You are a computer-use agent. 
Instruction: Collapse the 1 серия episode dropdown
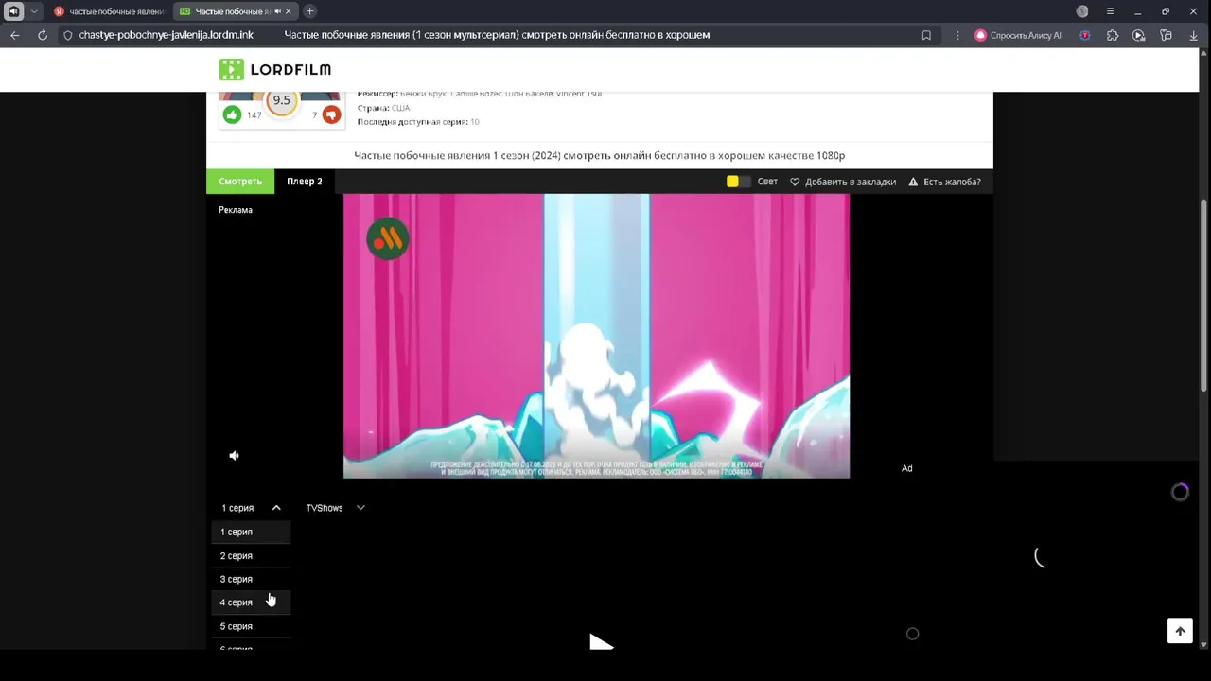pos(251,508)
